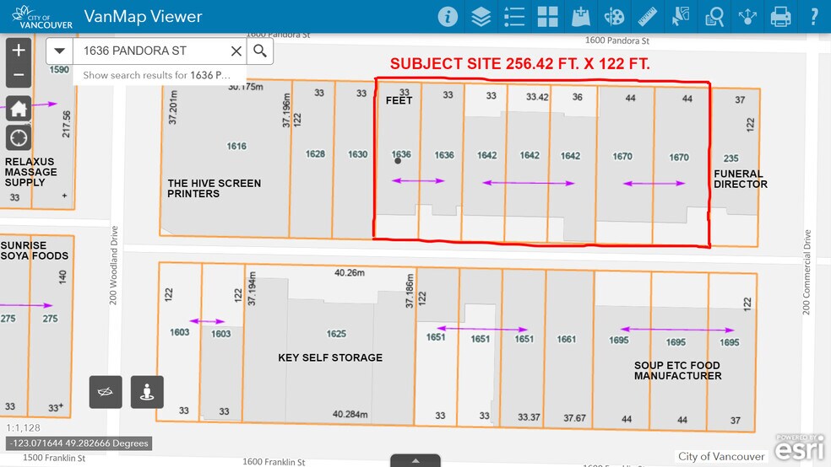Zoom in with the plus button
Viewport: 831px width, 467px height.
point(19,51)
